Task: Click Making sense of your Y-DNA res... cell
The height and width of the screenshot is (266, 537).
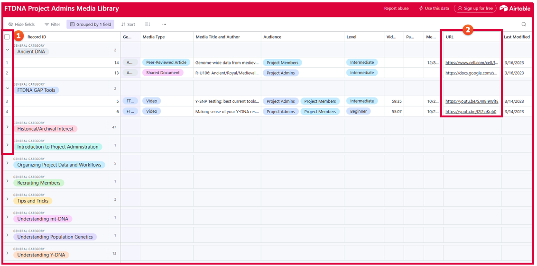Action: 227,111
